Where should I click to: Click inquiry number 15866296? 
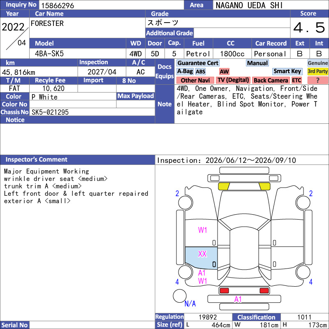click(x=58, y=5)
